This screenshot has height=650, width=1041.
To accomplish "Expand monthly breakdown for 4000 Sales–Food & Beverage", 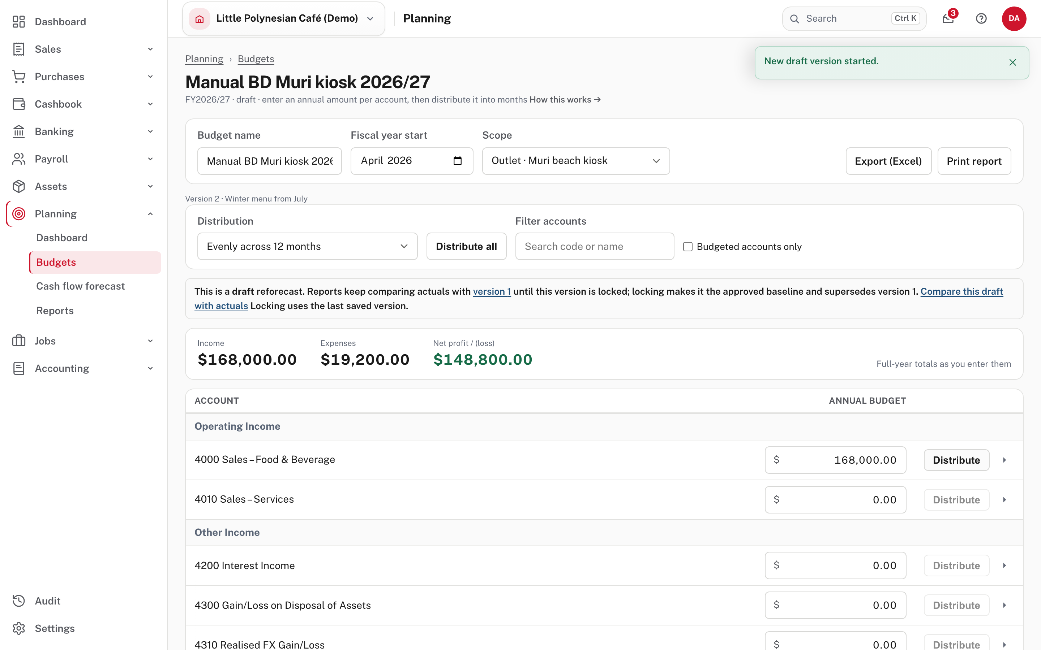I will [1004, 460].
